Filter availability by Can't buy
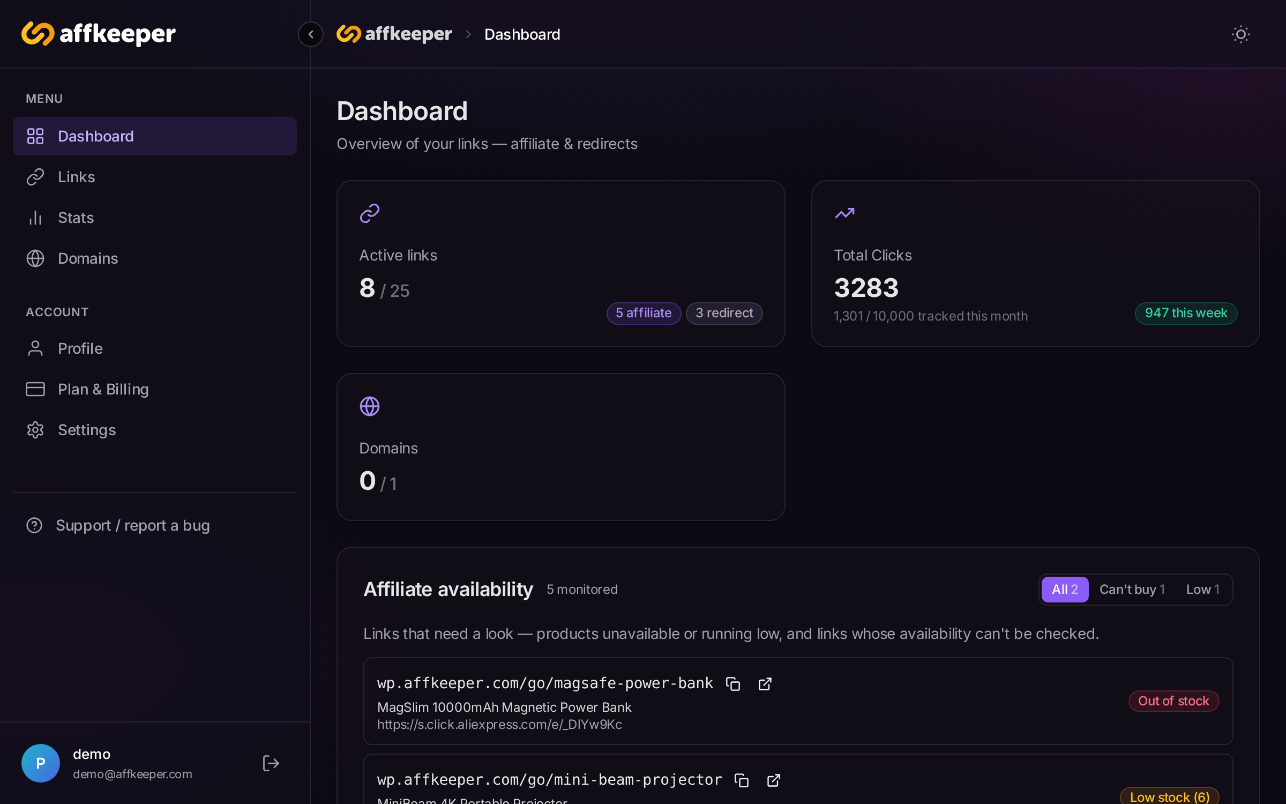The height and width of the screenshot is (804, 1286). pos(1132,590)
